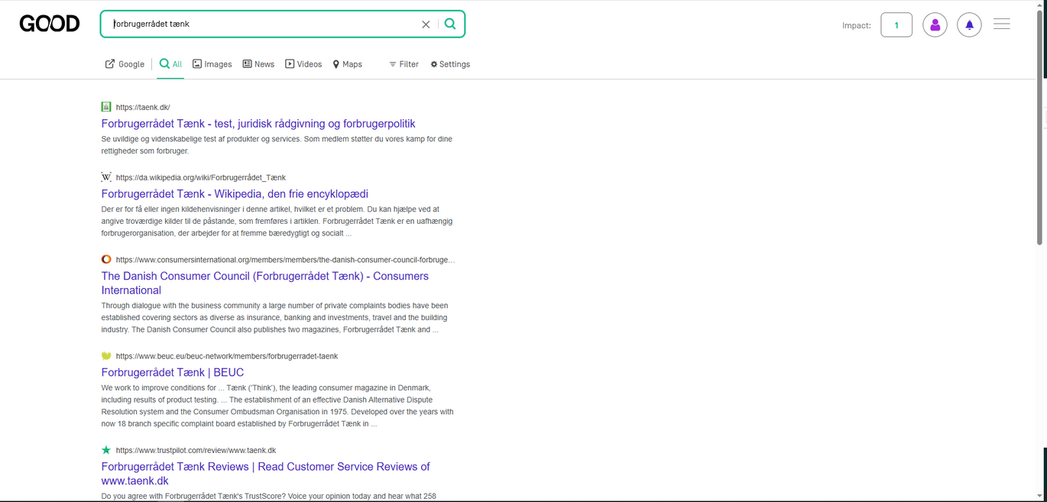
Task: Open The Danish Consumer Council result
Action: point(265,283)
